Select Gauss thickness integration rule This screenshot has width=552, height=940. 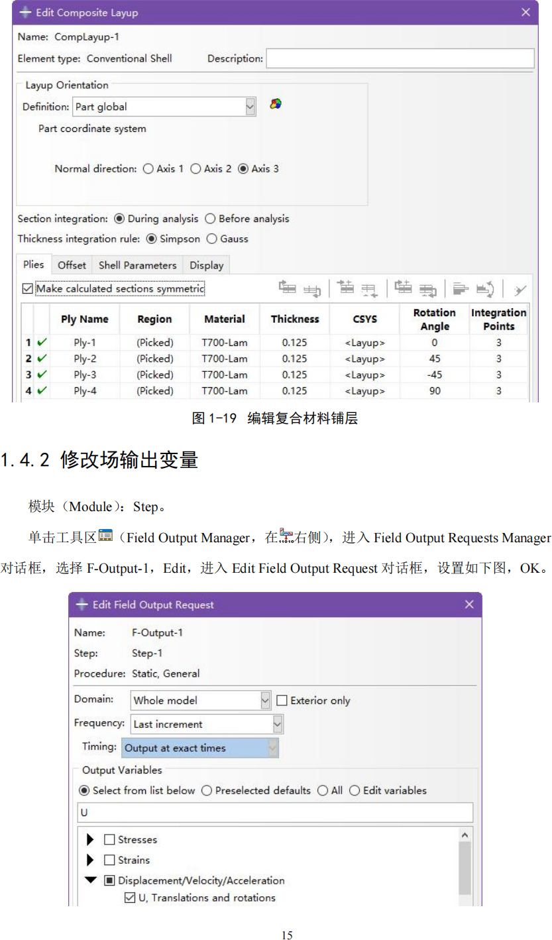(x=212, y=239)
